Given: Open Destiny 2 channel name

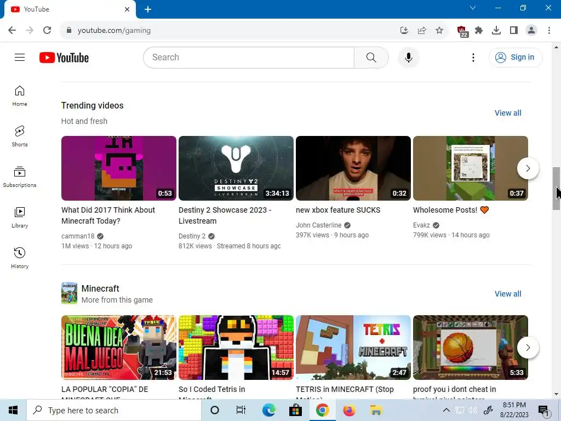Looking at the screenshot, I should tap(192, 236).
